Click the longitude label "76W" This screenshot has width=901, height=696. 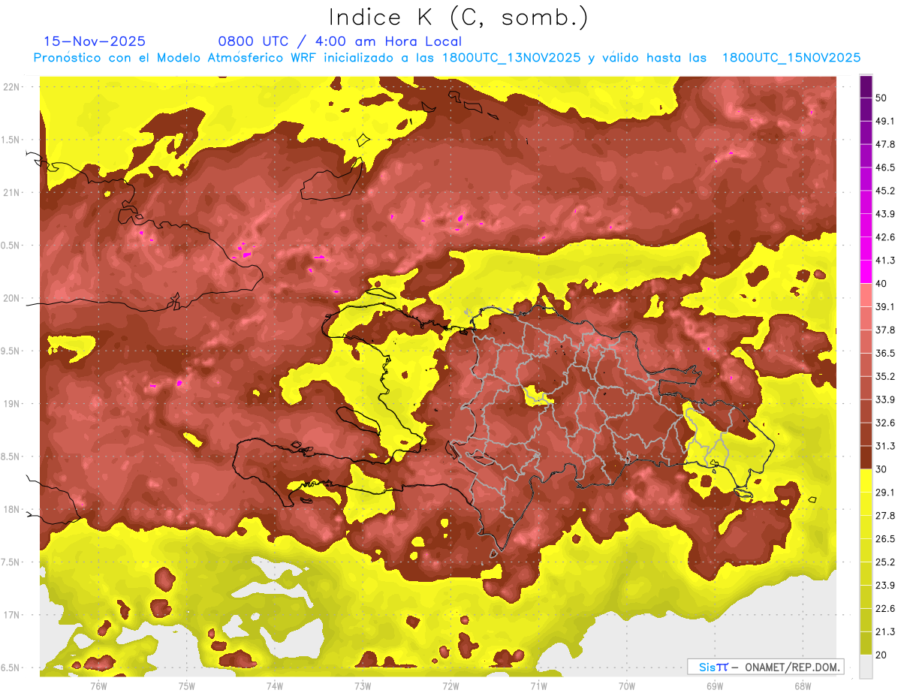click(98, 686)
